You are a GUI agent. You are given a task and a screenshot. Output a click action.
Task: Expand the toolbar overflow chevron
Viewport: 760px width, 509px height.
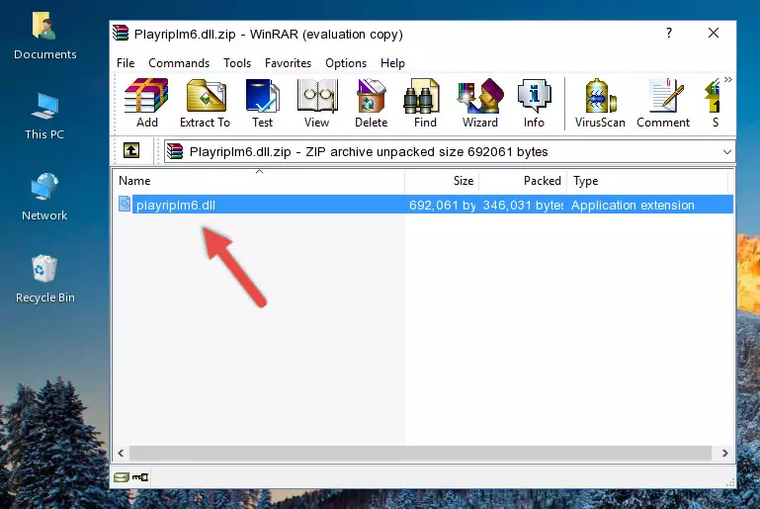click(728, 79)
